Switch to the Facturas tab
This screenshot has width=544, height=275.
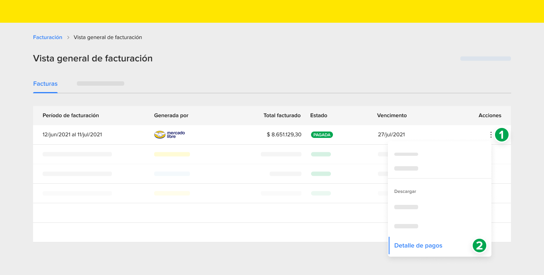(45, 84)
